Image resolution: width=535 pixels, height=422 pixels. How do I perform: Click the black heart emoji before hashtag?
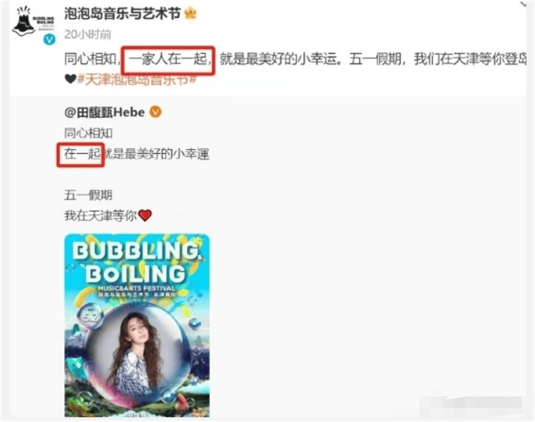click(x=70, y=79)
